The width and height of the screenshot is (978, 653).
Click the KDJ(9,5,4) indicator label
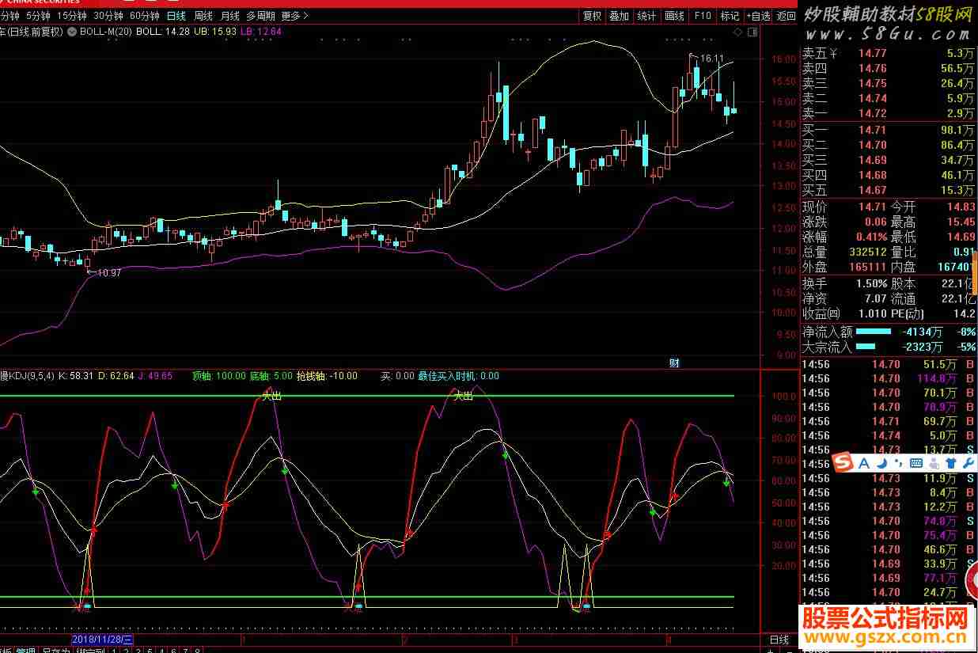pyautogui.click(x=27, y=376)
